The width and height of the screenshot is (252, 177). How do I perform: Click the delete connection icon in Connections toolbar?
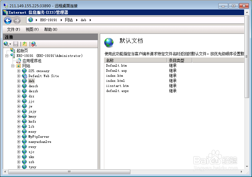coord(34,44)
